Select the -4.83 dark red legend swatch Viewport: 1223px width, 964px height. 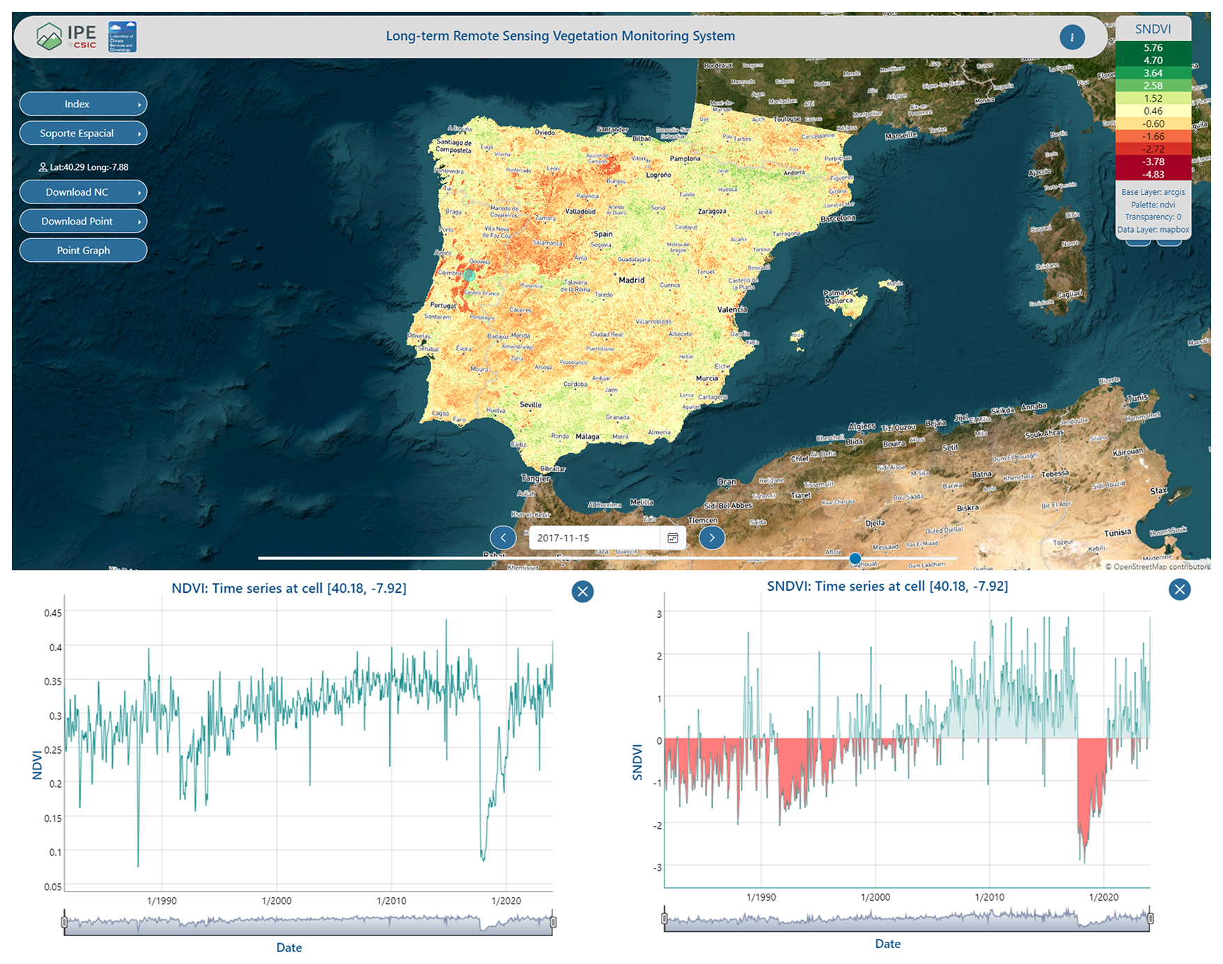point(1153,175)
